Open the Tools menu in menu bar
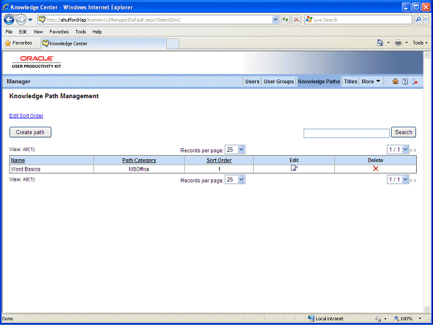This screenshot has width=433, height=325. coord(81,32)
